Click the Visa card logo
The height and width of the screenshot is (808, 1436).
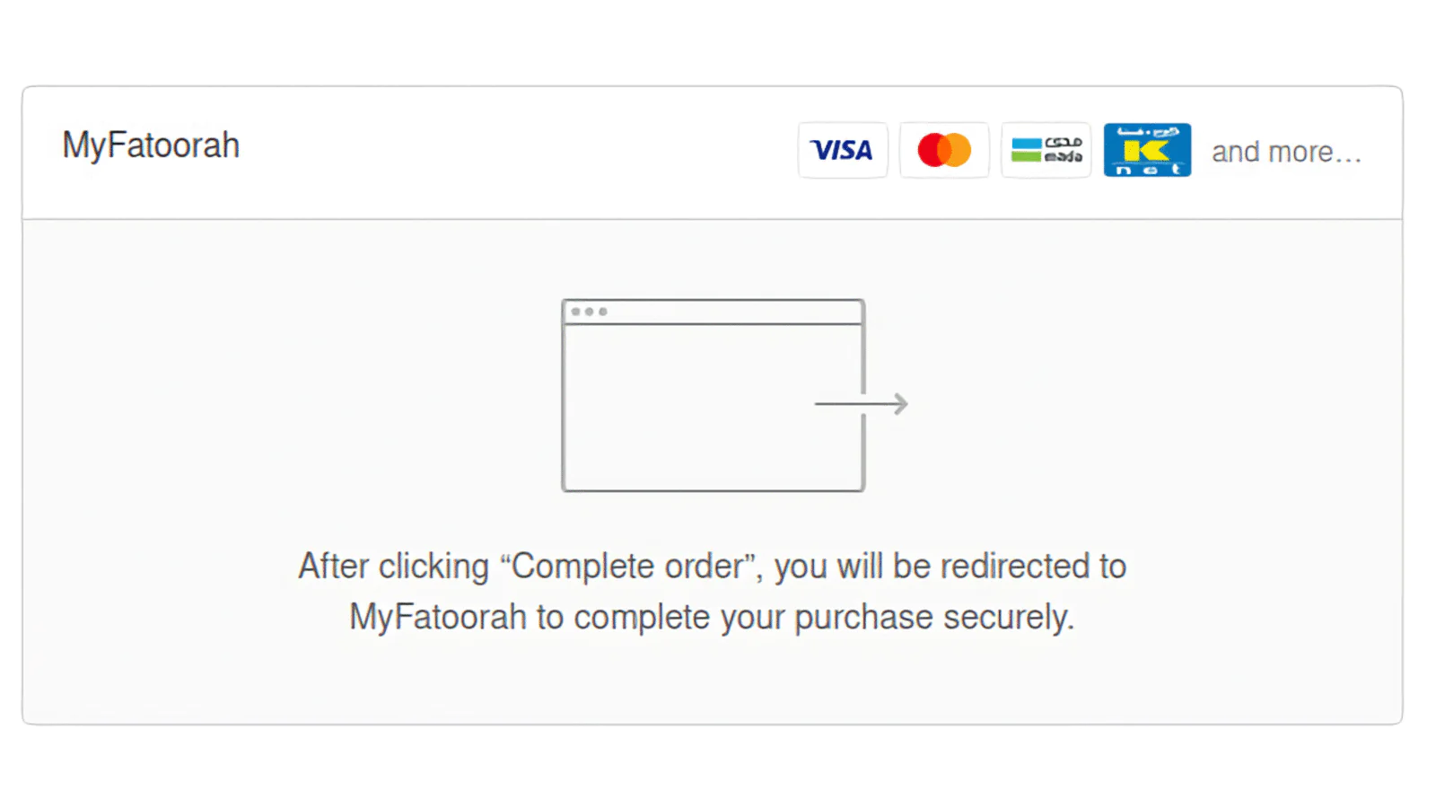click(842, 150)
